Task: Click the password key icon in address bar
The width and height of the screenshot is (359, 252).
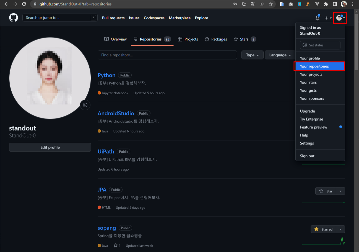Action: (235, 4)
